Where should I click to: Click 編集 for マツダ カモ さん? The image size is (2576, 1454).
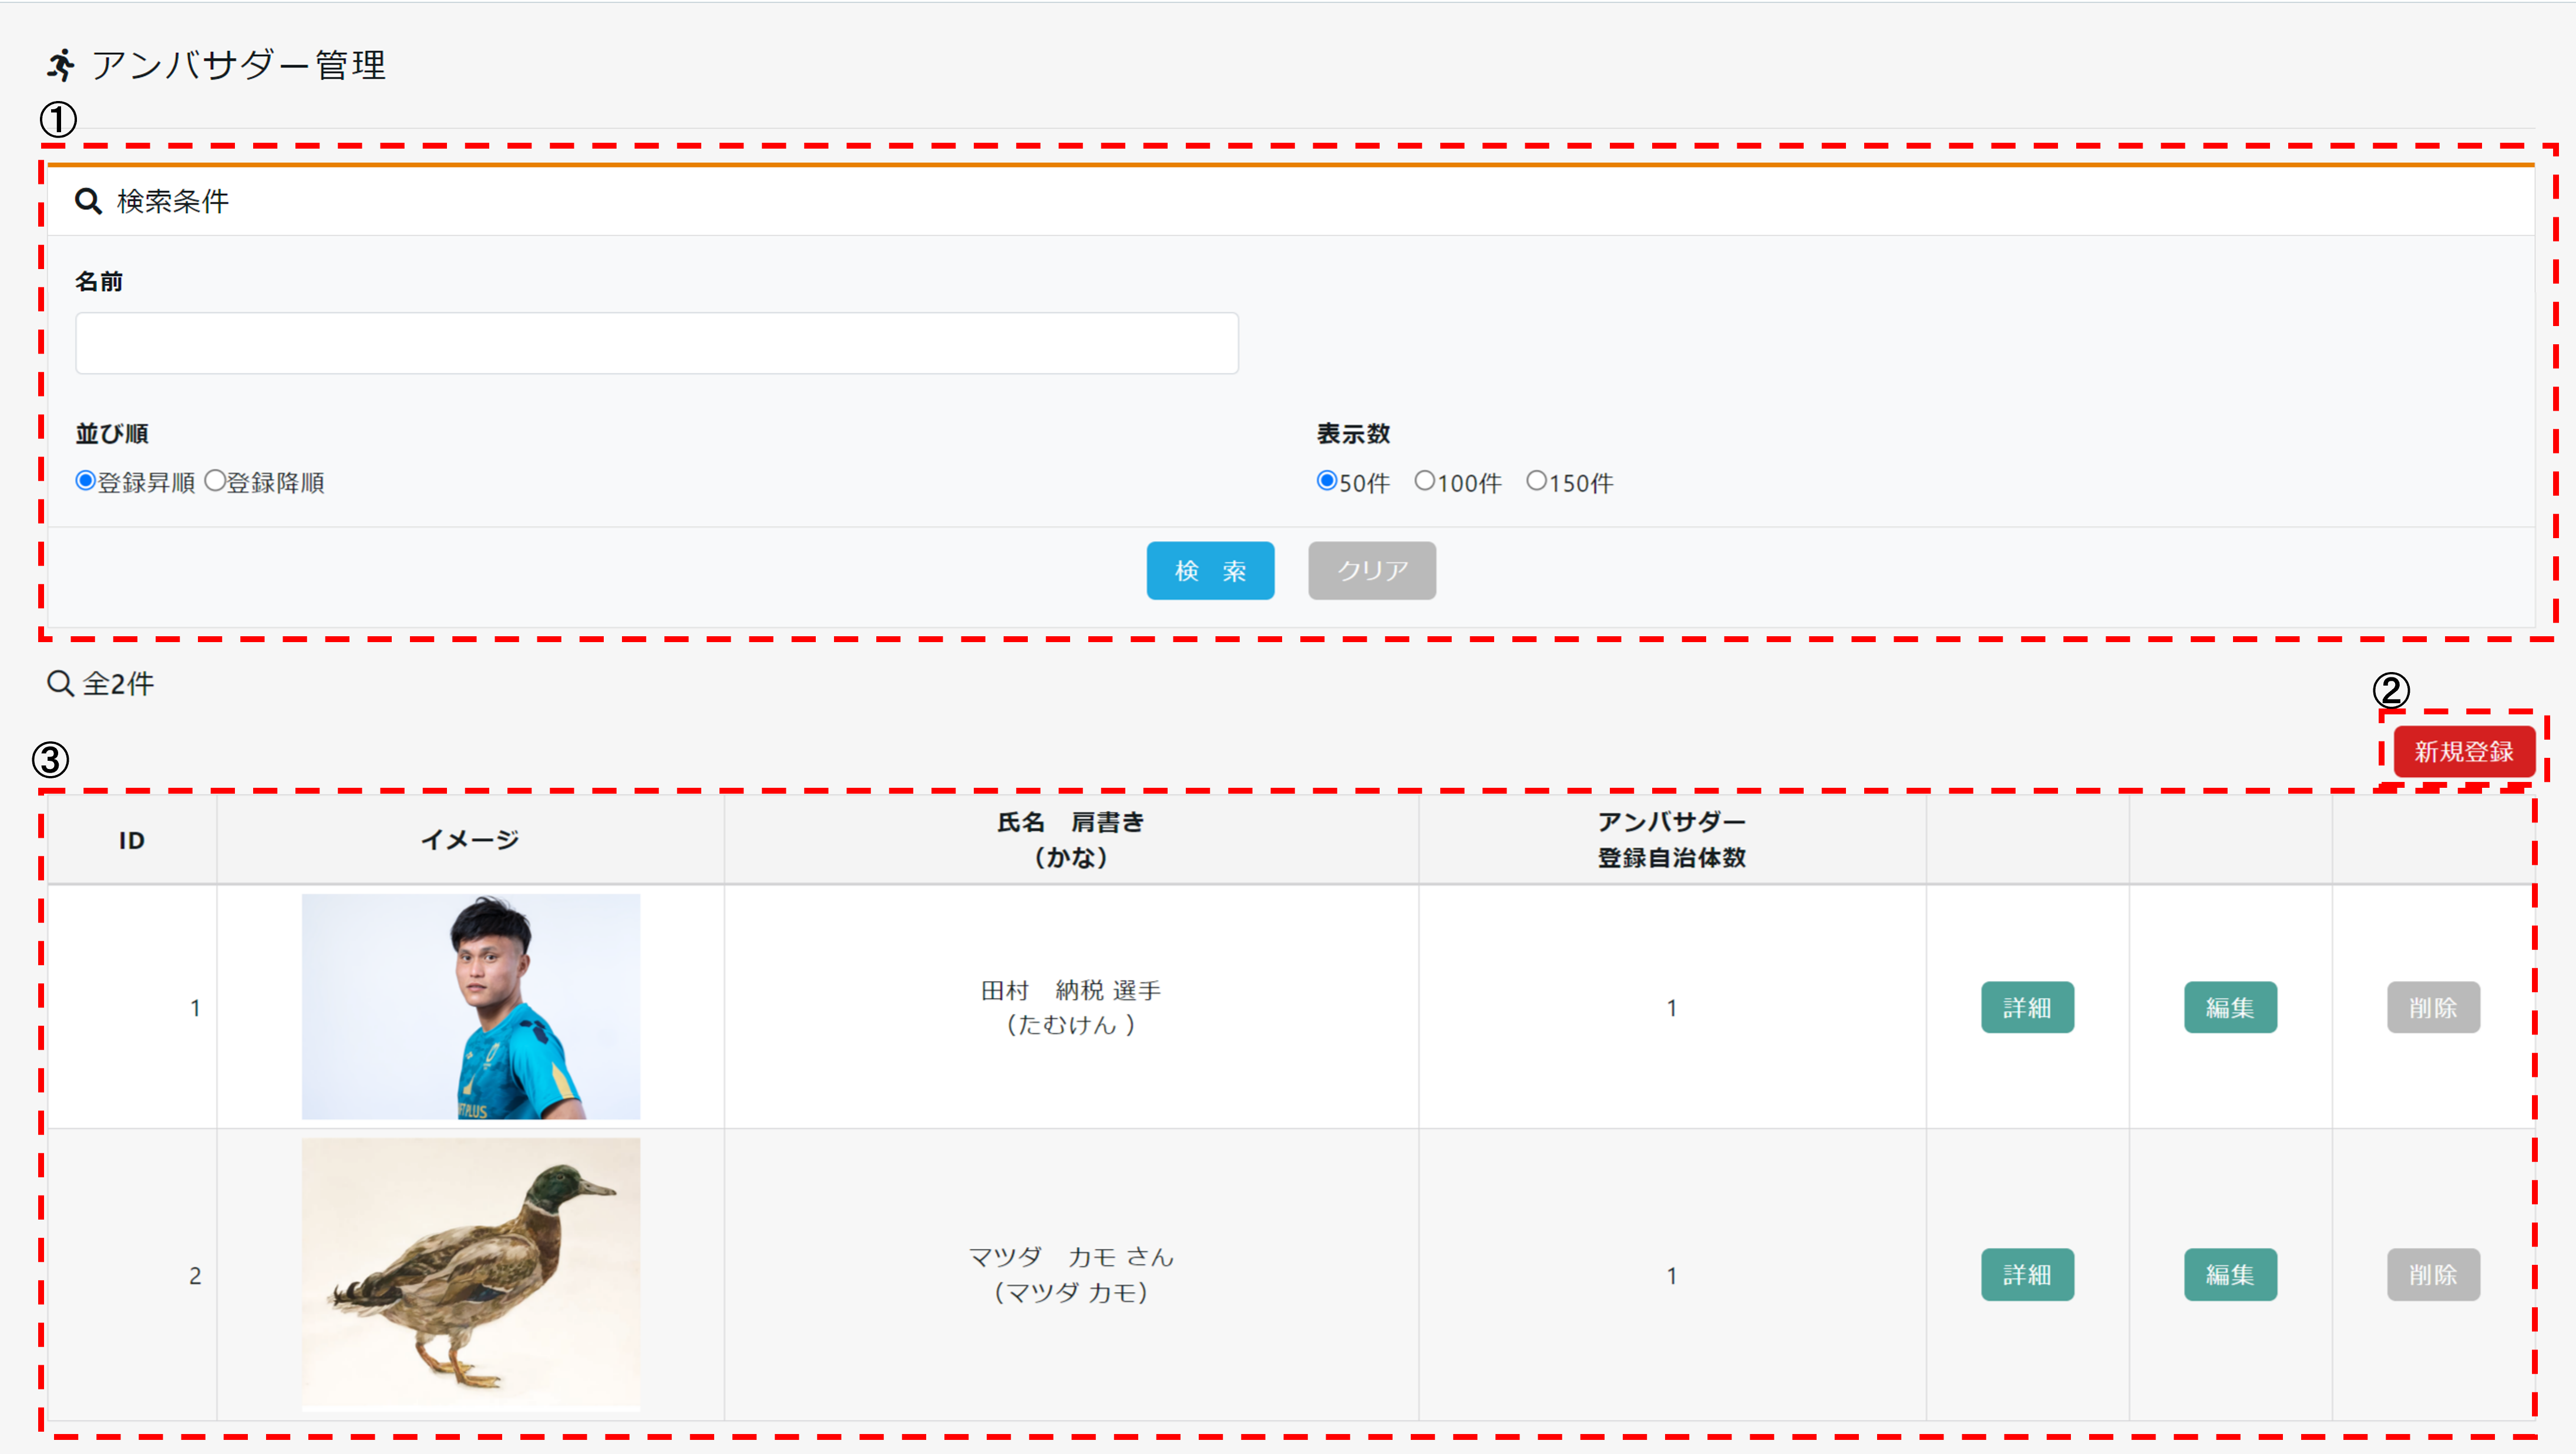[x=2230, y=1274]
